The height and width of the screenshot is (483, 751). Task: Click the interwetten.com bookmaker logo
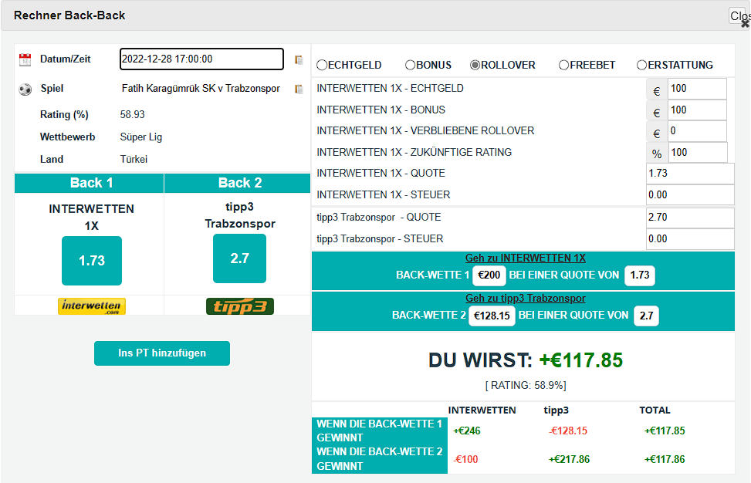(92, 306)
